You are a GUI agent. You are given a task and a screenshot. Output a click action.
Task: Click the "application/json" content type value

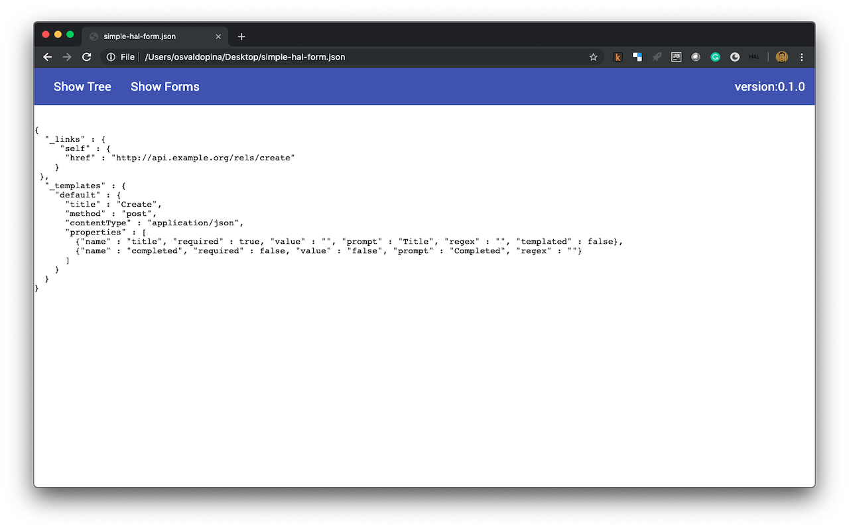click(x=193, y=223)
